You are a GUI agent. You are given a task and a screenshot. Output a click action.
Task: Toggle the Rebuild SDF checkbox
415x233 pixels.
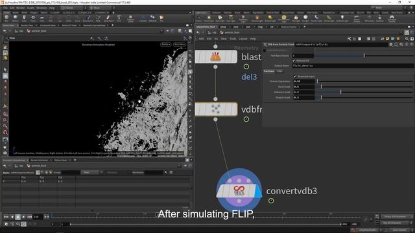pos(294,61)
